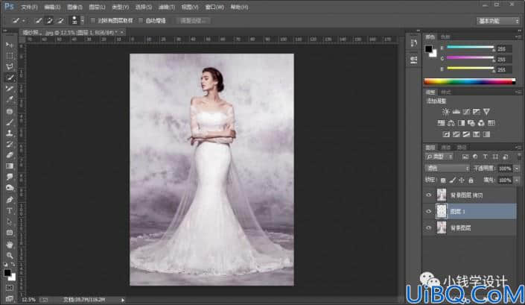Image resolution: width=525 pixels, height=305 pixels.
Task: Select the Brush tool
Action: (10, 122)
